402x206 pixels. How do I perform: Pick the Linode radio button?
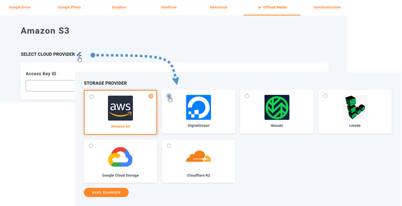[326, 96]
